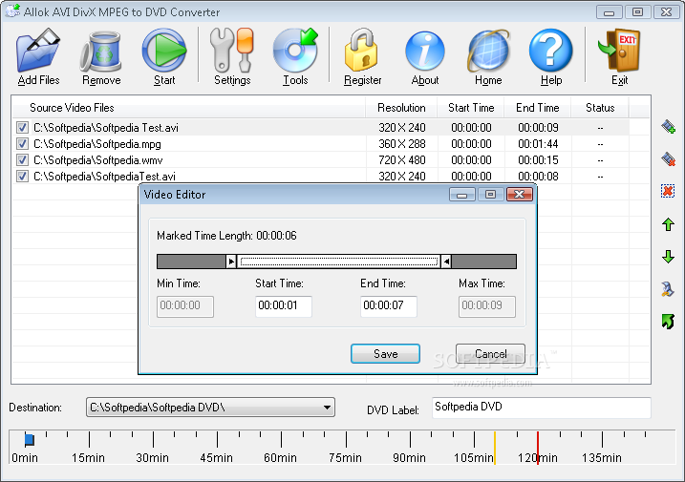Screen dimensions: 685x482
Task: Maximize the Video Editor dialog
Action: click(490, 195)
